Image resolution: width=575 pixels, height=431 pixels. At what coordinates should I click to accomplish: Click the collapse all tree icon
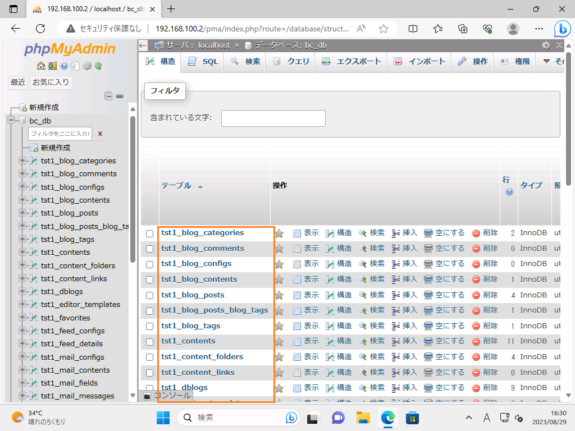click(x=109, y=96)
